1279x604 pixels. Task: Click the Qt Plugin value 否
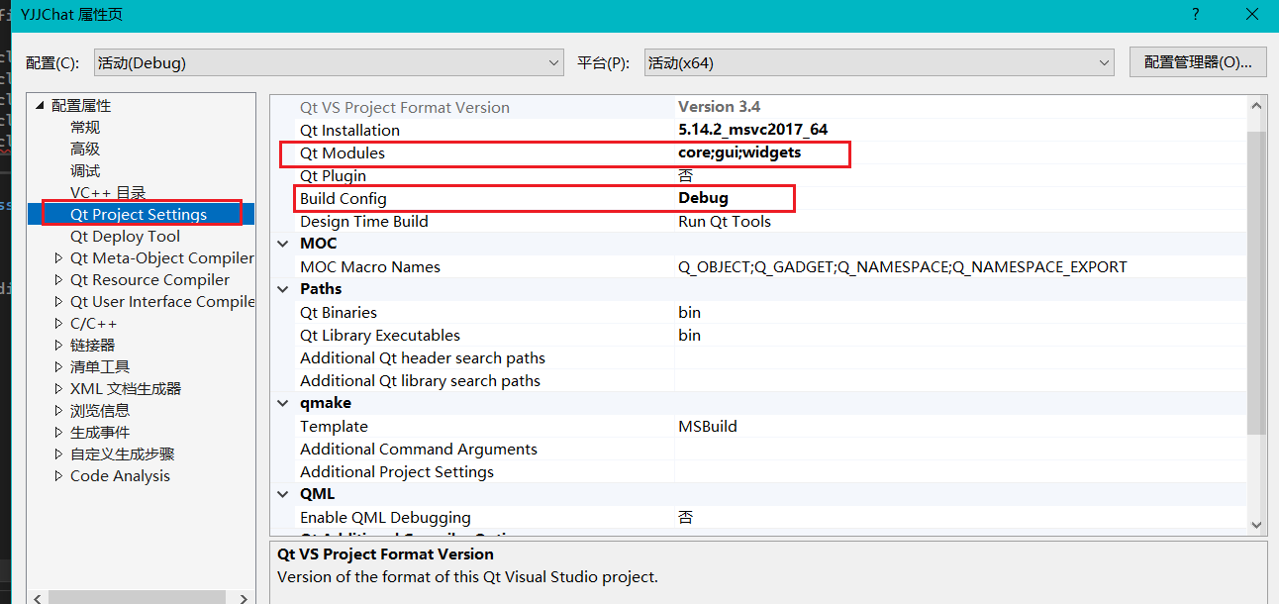(x=685, y=175)
